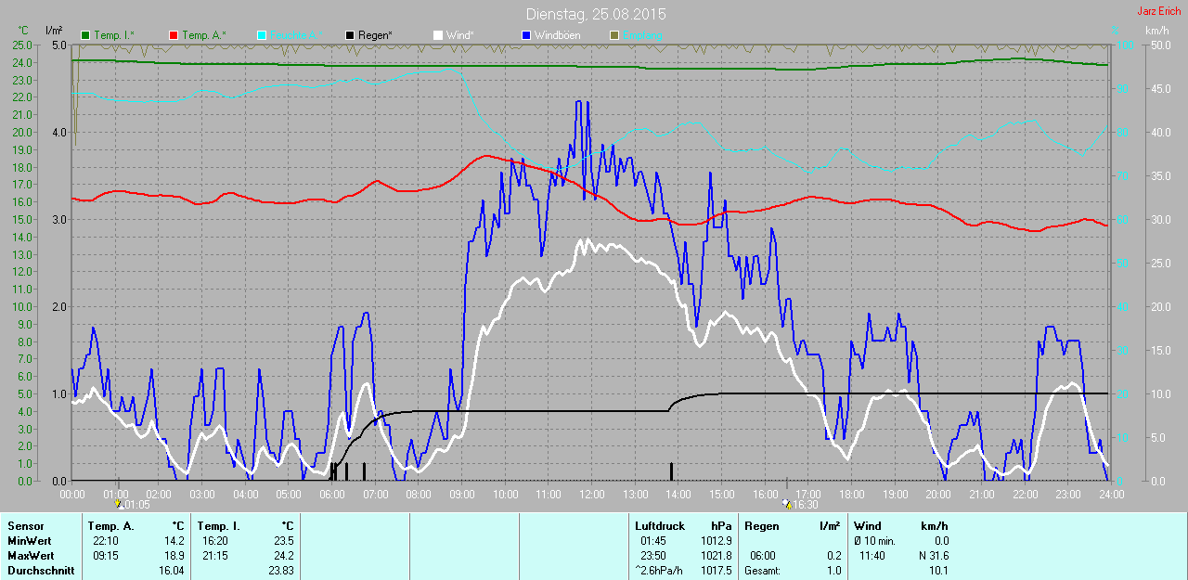Image resolution: width=1188 pixels, height=580 pixels.
Task: Click the white Wind legend square
Action: [437, 35]
